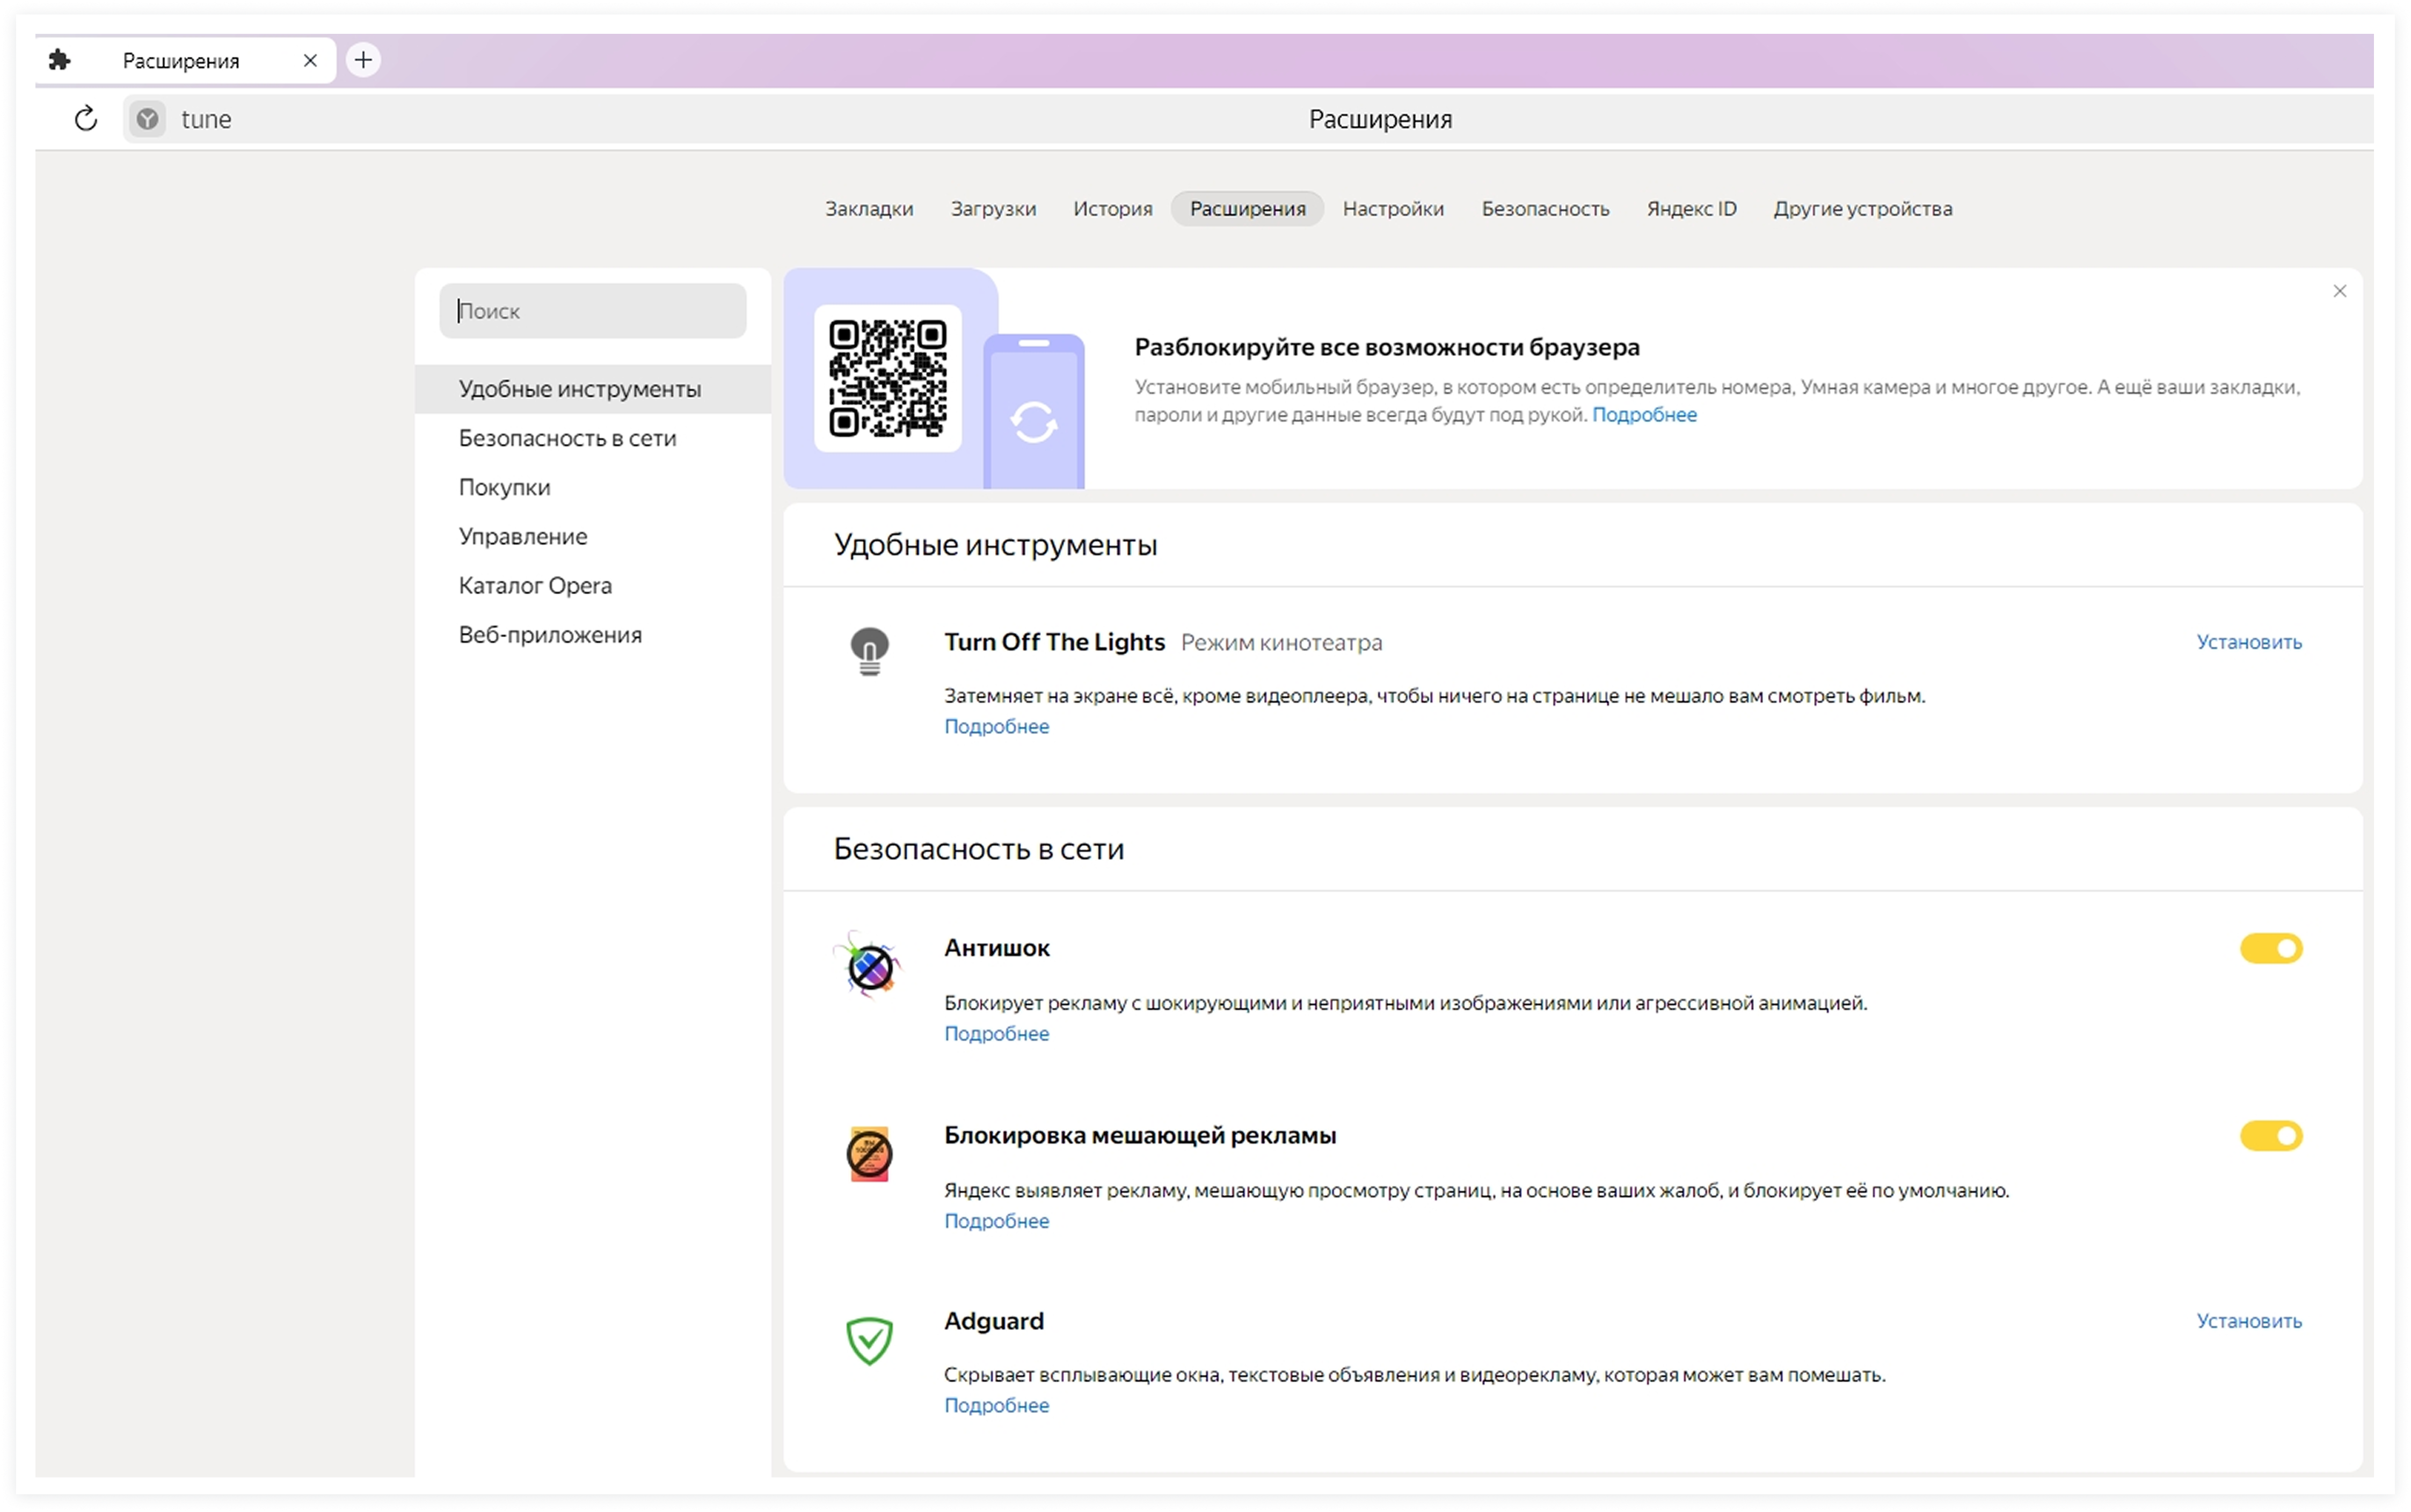Screen dimensions: 2411x1512
Task: Go to the Настройки tab
Action: coord(1393,208)
